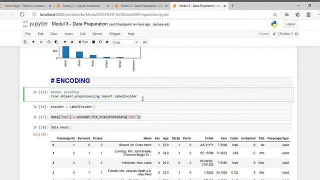Rename the notebook title Modul 3 - Data Preparation
The height and width of the screenshot is (180, 320).
[x=79, y=24]
